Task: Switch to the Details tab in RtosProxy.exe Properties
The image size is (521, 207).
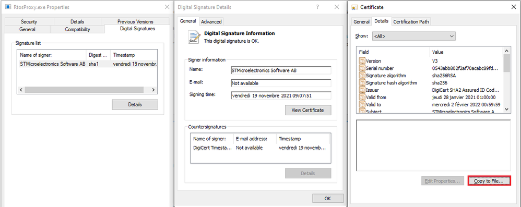Action: click(77, 21)
